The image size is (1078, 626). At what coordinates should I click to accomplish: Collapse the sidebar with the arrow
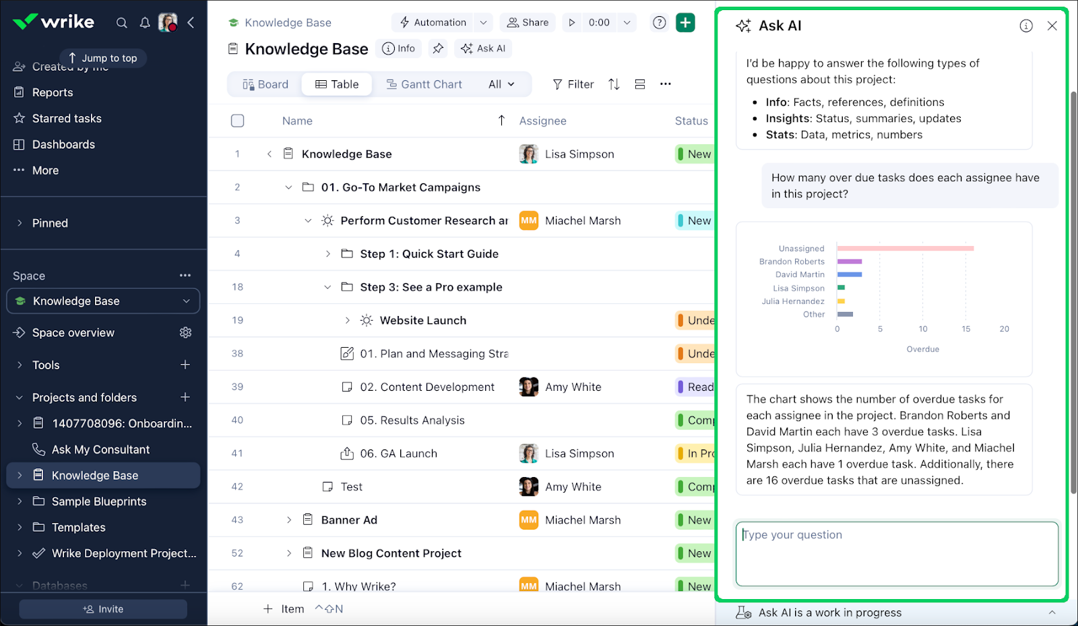(x=191, y=23)
